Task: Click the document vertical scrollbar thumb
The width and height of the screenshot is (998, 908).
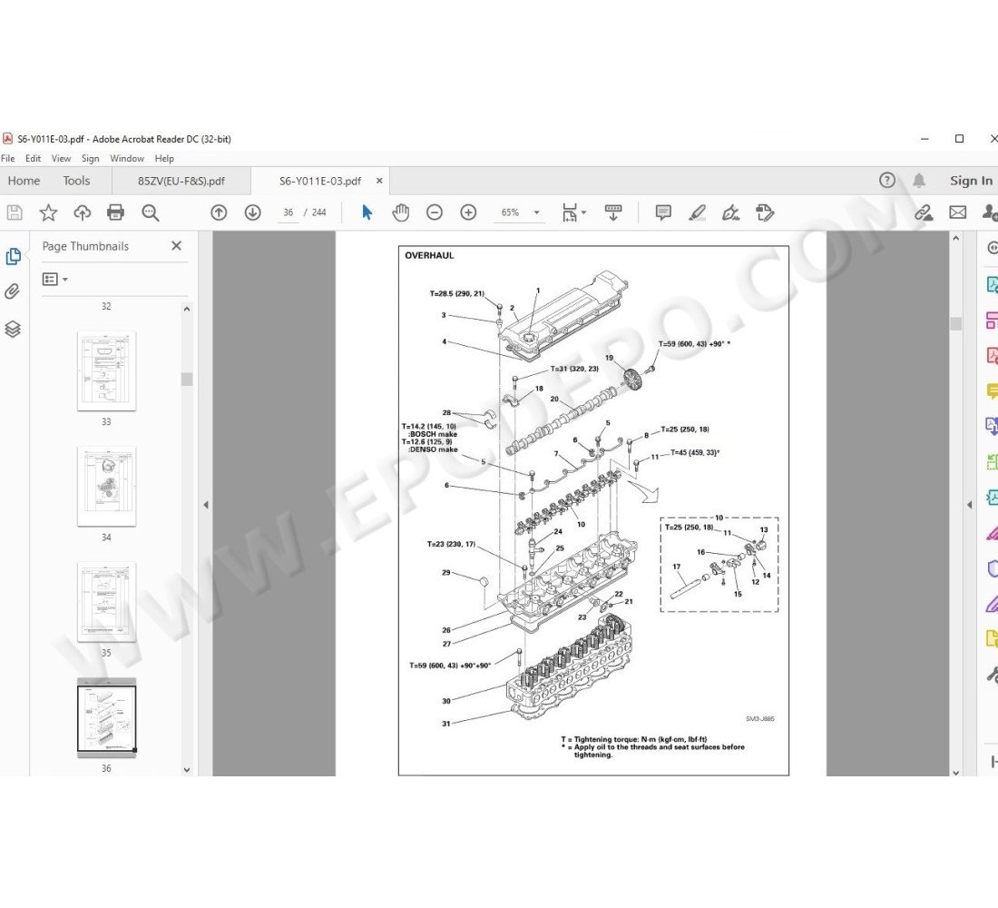Action: click(x=956, y=323)
